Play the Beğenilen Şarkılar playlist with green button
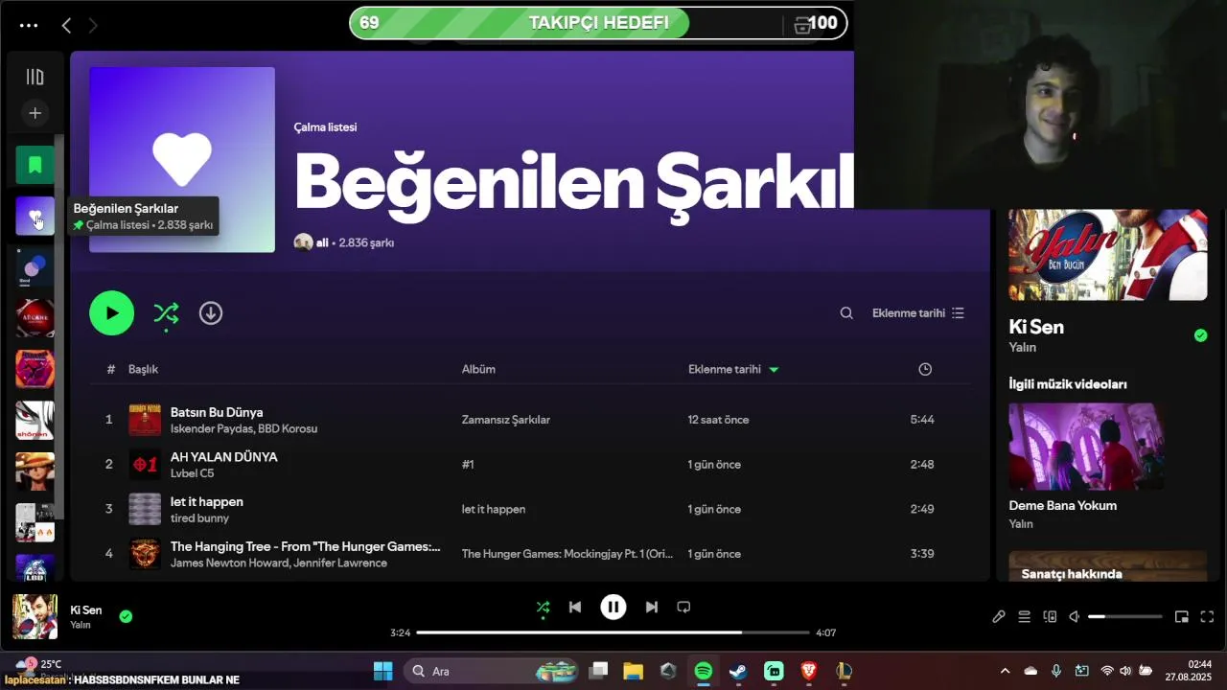This screenshot has height=690, width=1227. pyautogui.click(x=112, y=313)
